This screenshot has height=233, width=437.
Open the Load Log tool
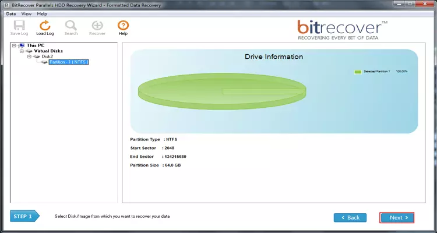point(45,28)
